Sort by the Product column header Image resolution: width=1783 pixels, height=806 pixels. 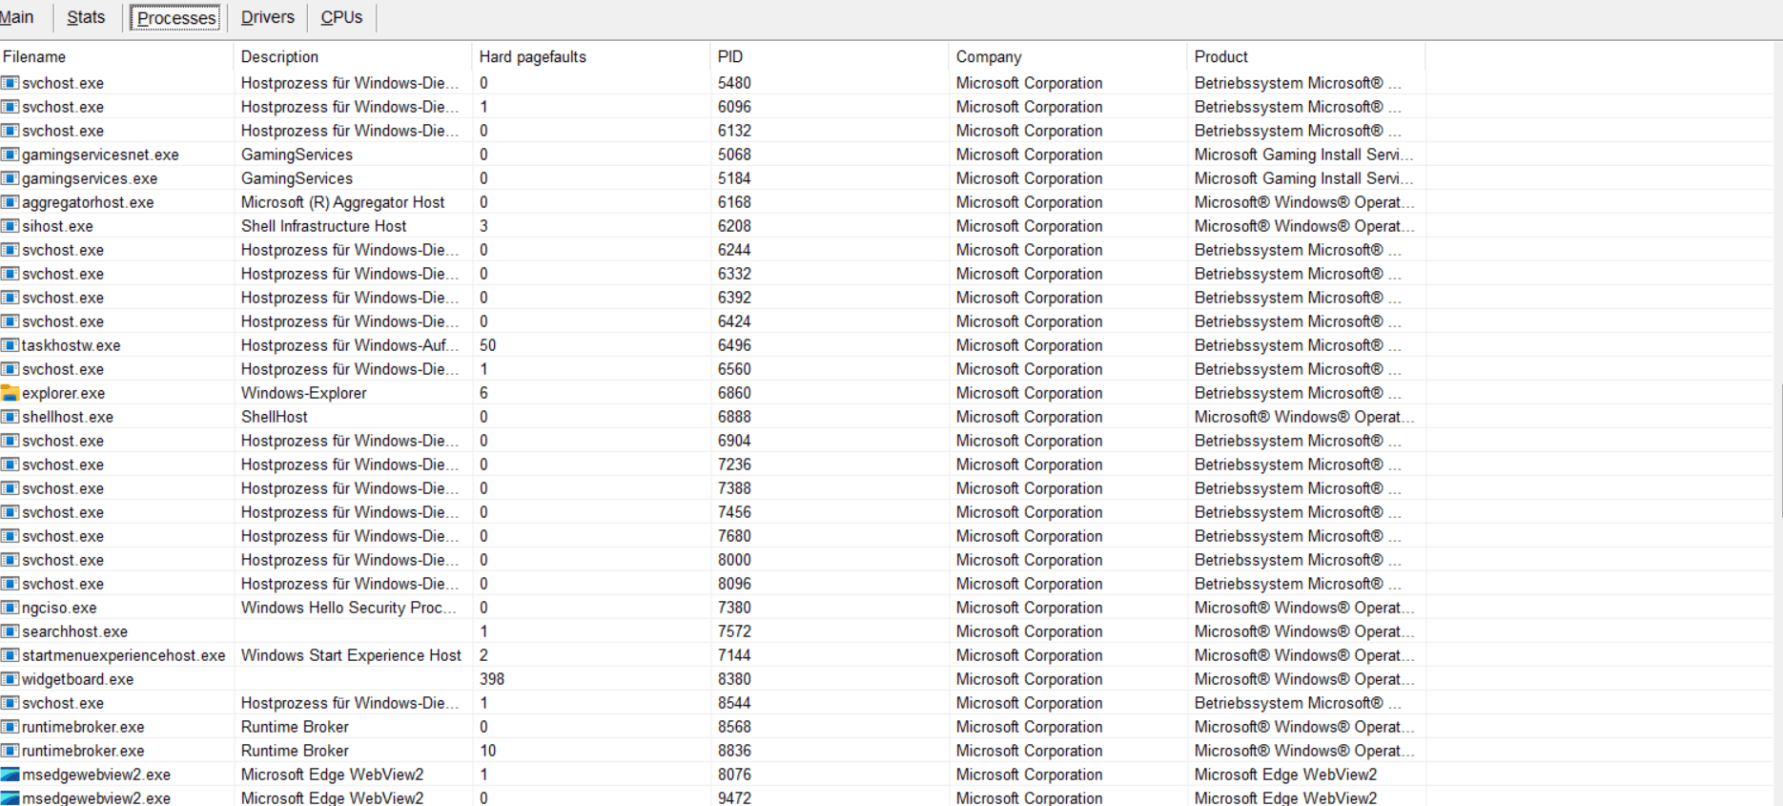tap(1306, 57)
